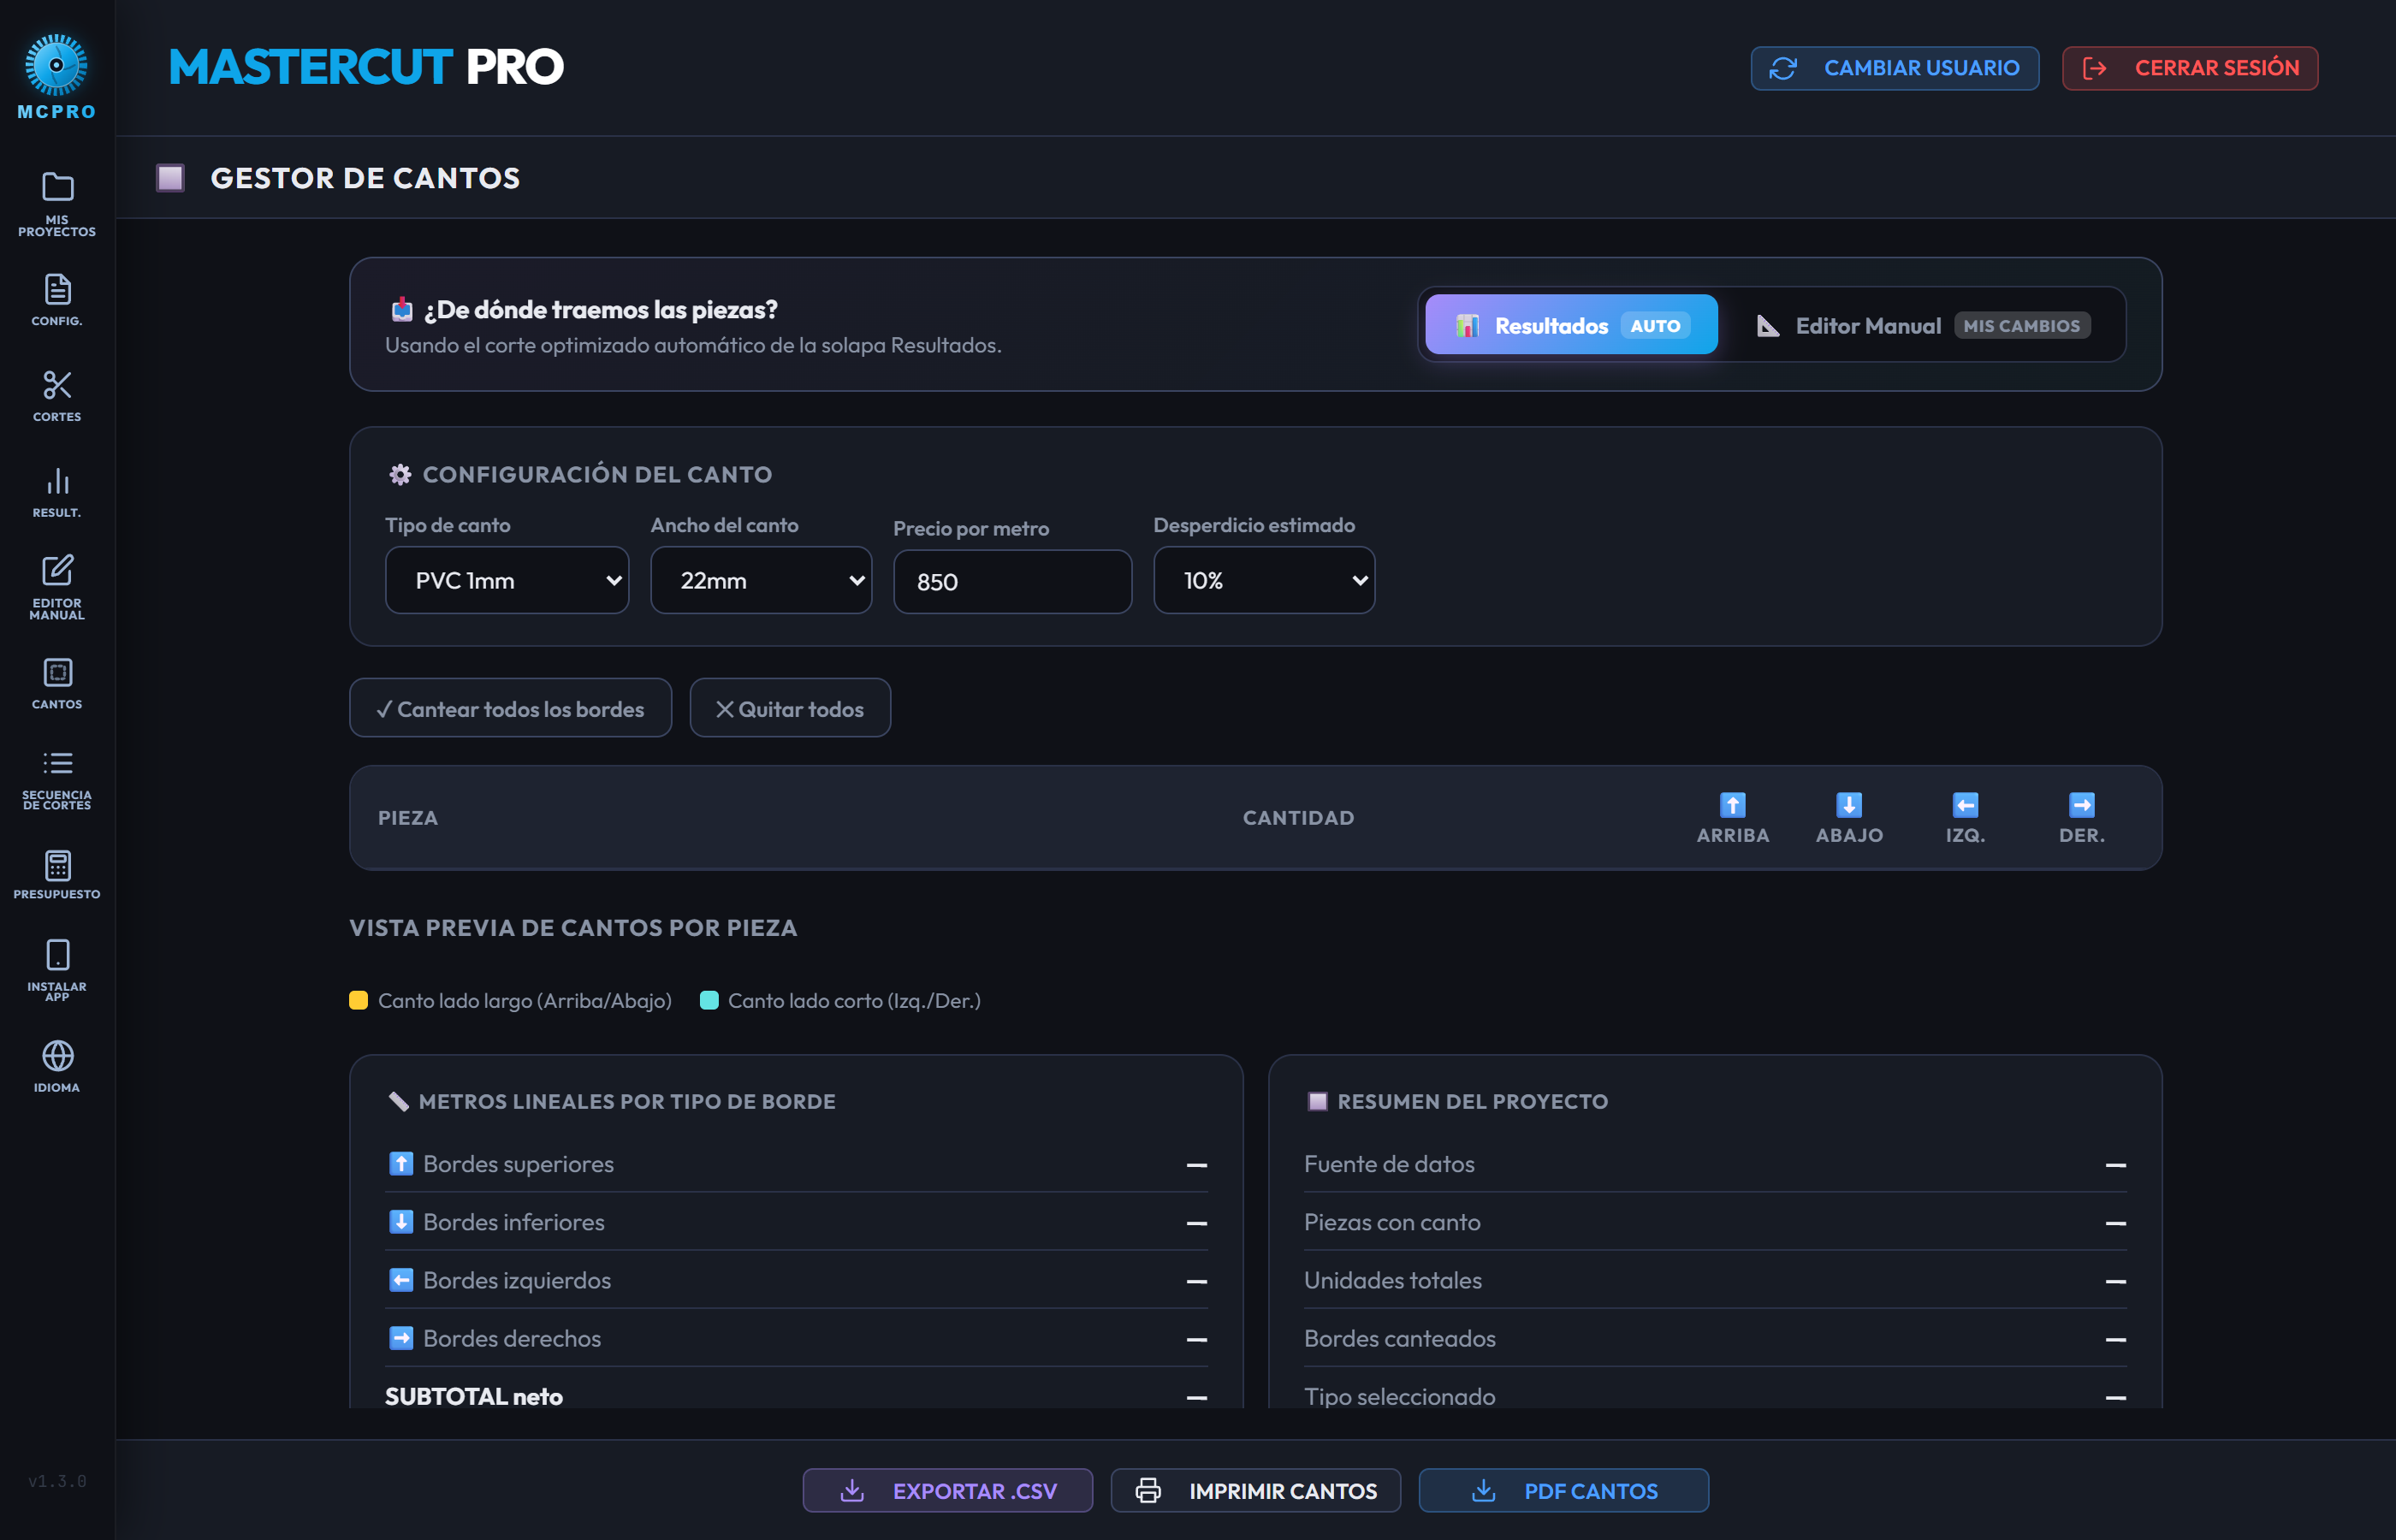The image size is (2396, 1540).
Task: Click the Abajo column arrow icon
Action: (x=1849, y=805)
